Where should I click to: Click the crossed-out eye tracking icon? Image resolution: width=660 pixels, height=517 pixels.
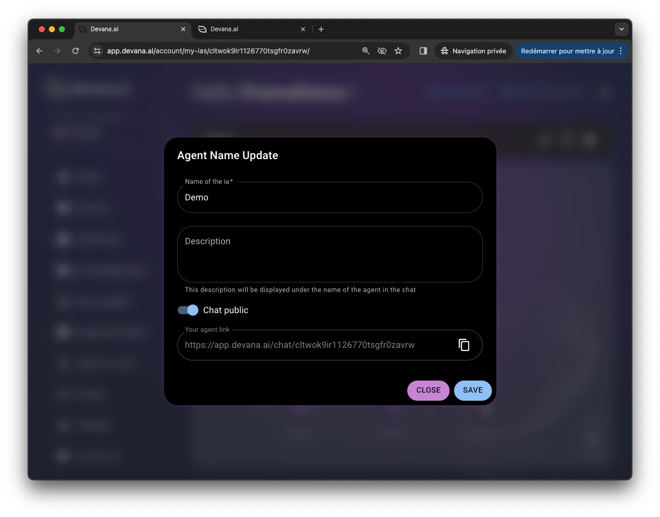click(382, 51)
